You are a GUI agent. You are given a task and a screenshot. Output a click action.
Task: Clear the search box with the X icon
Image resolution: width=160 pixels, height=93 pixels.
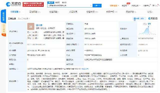91,5
